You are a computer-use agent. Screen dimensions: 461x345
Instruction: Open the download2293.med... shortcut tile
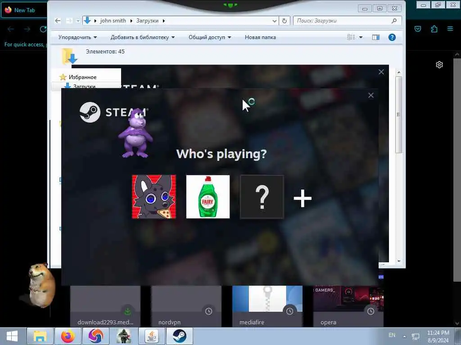click(x=105, y=306)
